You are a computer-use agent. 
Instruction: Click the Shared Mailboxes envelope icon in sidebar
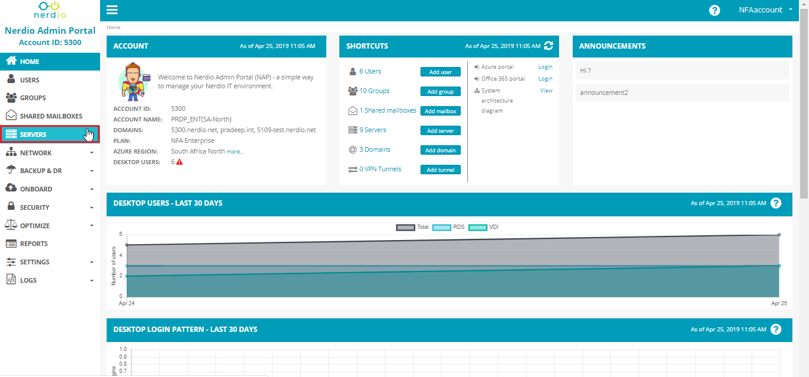[11, 116]
